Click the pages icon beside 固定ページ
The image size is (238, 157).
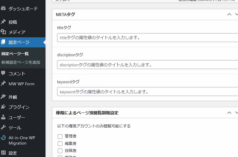tap(3, 42)
